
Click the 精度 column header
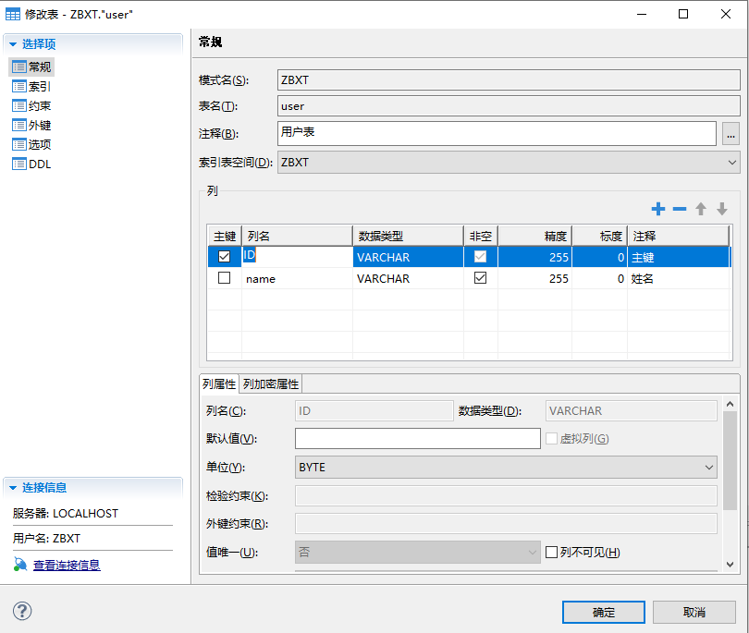click(x=535, y=236)
